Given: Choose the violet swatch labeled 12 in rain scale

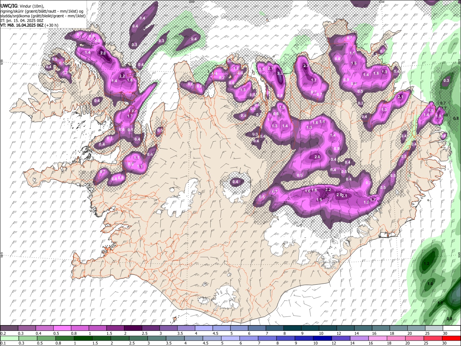Looking at the screenshot, I should 341,338.
